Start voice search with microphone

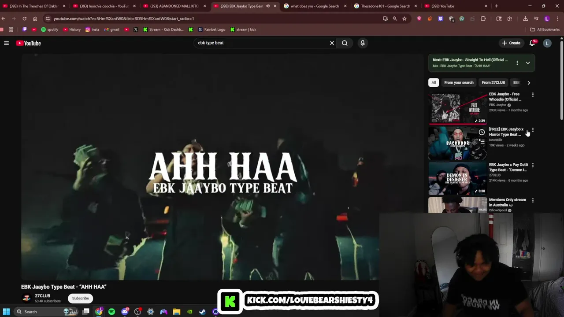click(363, 43)
